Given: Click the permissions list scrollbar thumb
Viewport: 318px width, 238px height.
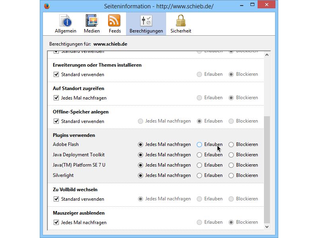Looking at the screenshot, I should (267, 170).
